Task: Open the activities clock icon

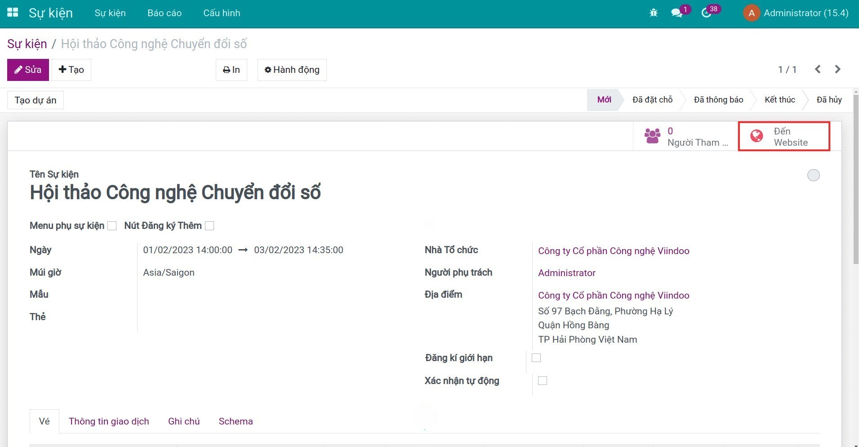Action: (x=706, y=13)
